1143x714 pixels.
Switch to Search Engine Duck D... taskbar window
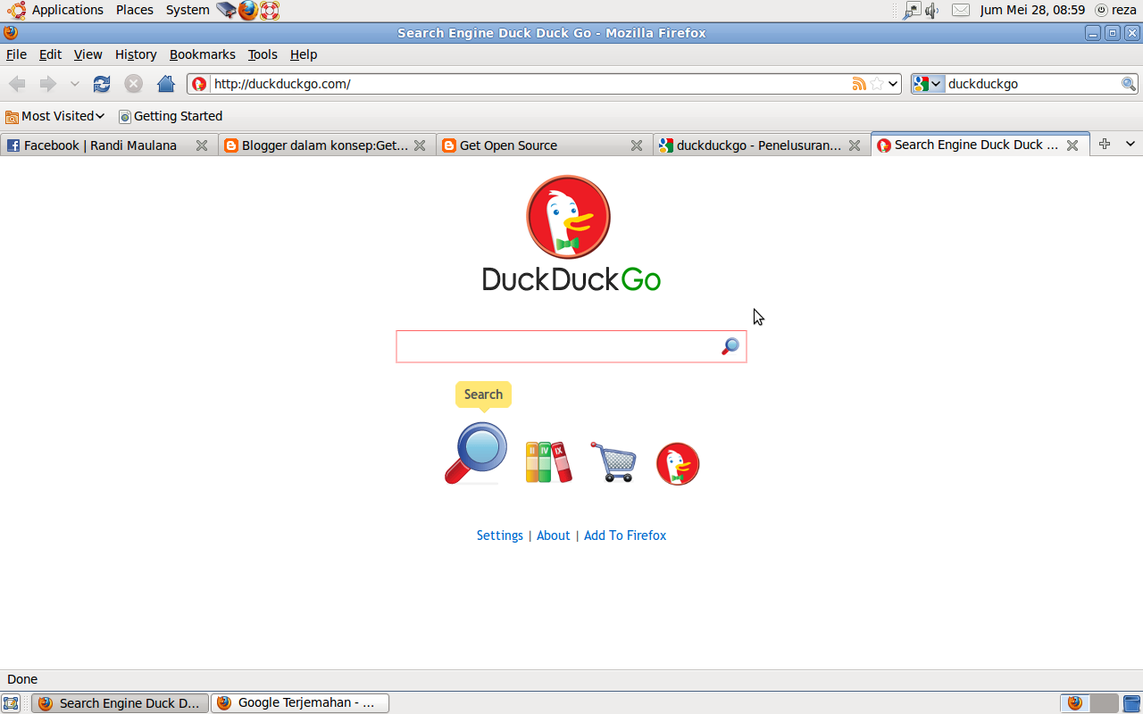pyautogui.click(x=120, y=703)
